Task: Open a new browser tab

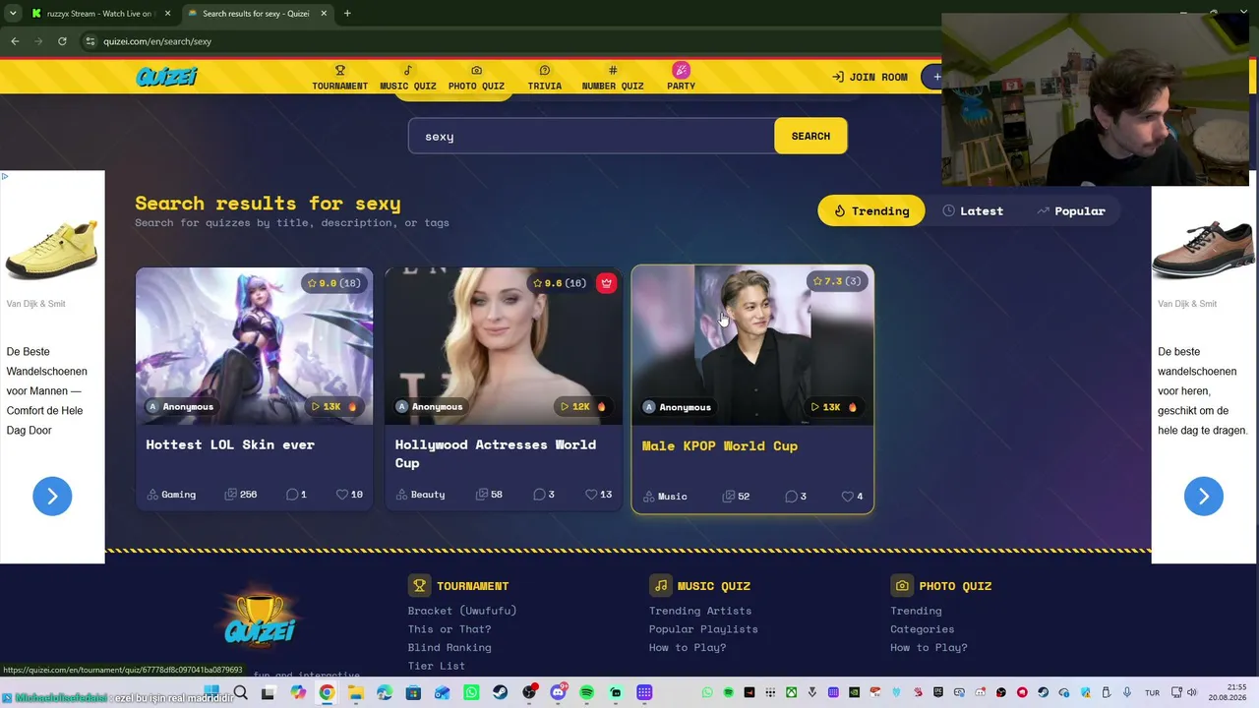Action: [x=347, y=14]
